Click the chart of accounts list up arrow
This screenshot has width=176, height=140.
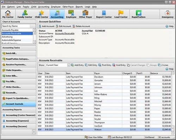coord(34,30)
